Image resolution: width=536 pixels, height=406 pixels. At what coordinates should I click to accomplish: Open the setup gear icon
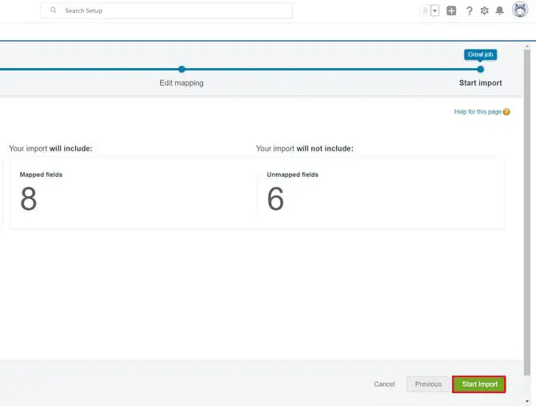(484, 11)
